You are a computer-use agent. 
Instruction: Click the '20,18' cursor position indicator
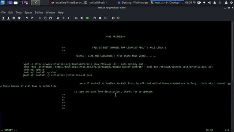click(210, 130)
